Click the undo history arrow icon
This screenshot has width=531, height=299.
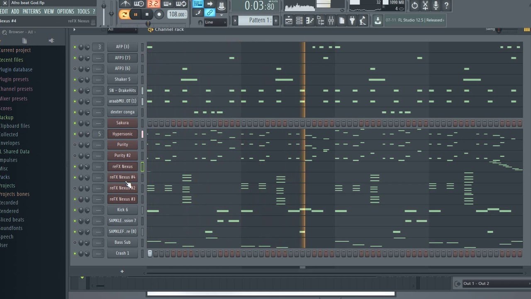pyautogui.click(x=414, y=5)
